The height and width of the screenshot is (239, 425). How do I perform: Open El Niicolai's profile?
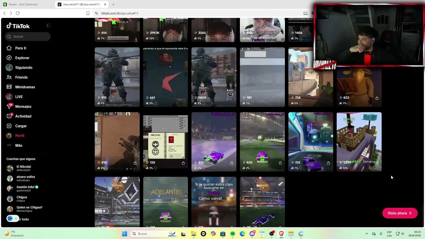[24, 168]
